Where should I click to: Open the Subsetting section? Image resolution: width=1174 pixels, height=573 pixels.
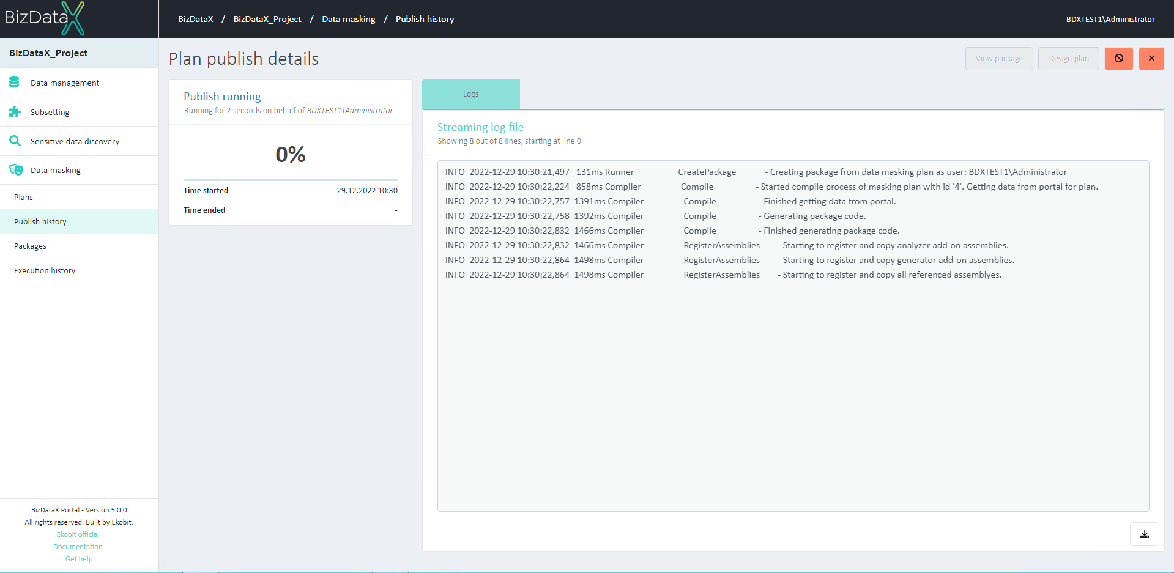pyautogui.click(x=80, y=112)
